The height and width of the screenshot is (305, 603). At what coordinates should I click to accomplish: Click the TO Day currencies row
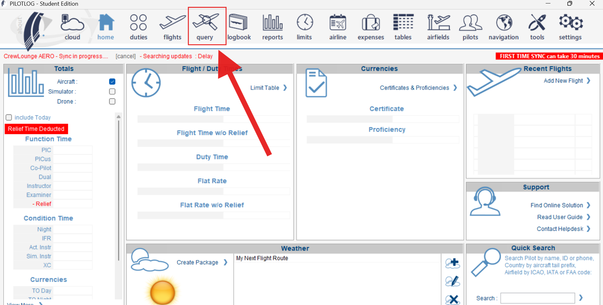click(x=53, y=291)
